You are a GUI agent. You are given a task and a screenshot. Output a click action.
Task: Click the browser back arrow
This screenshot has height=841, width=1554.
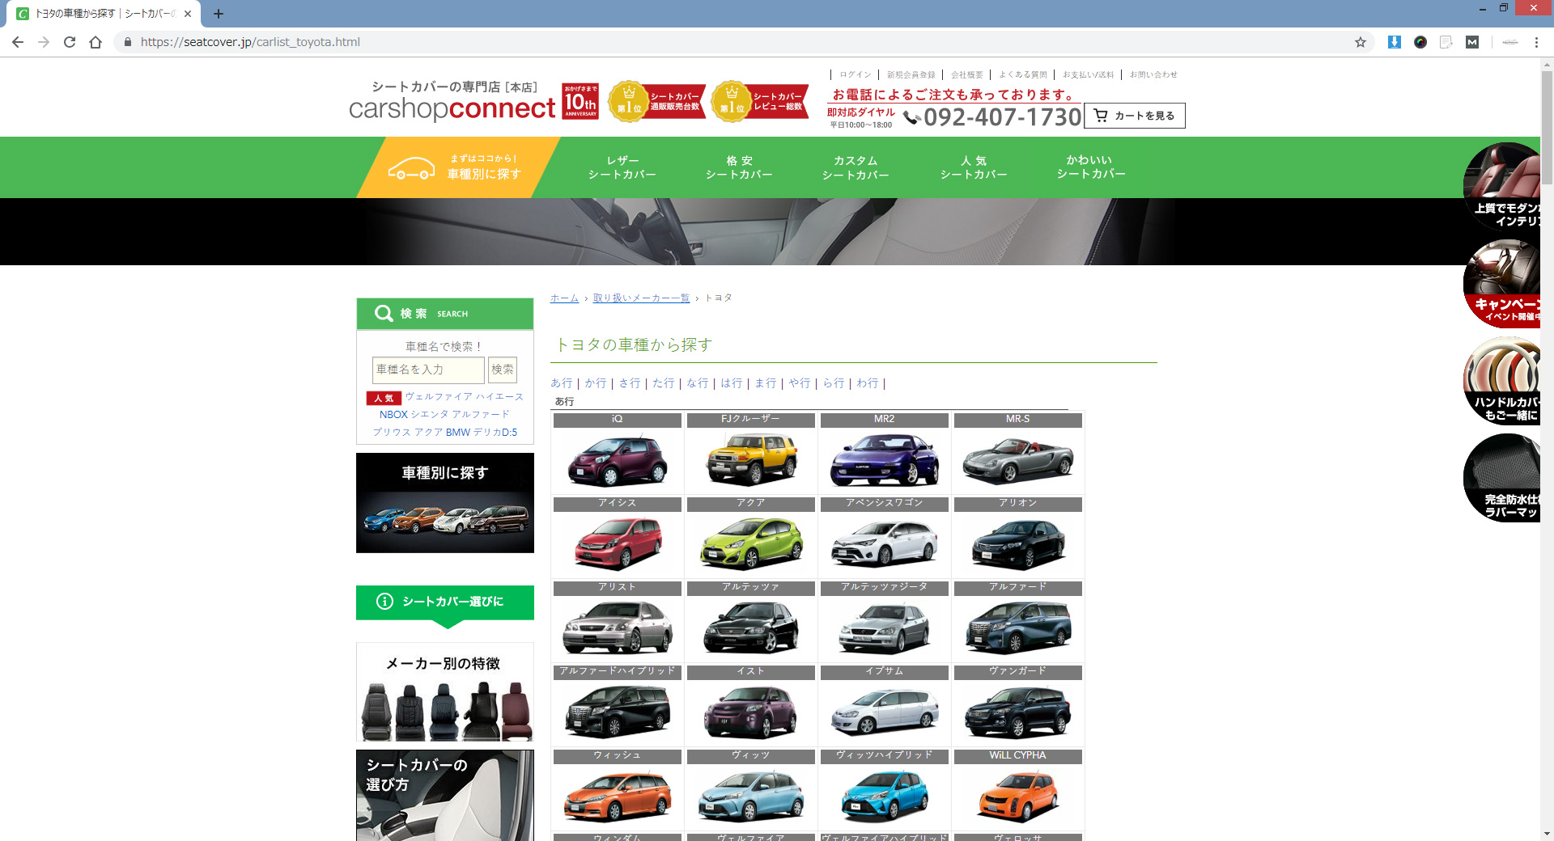[18, 42]
